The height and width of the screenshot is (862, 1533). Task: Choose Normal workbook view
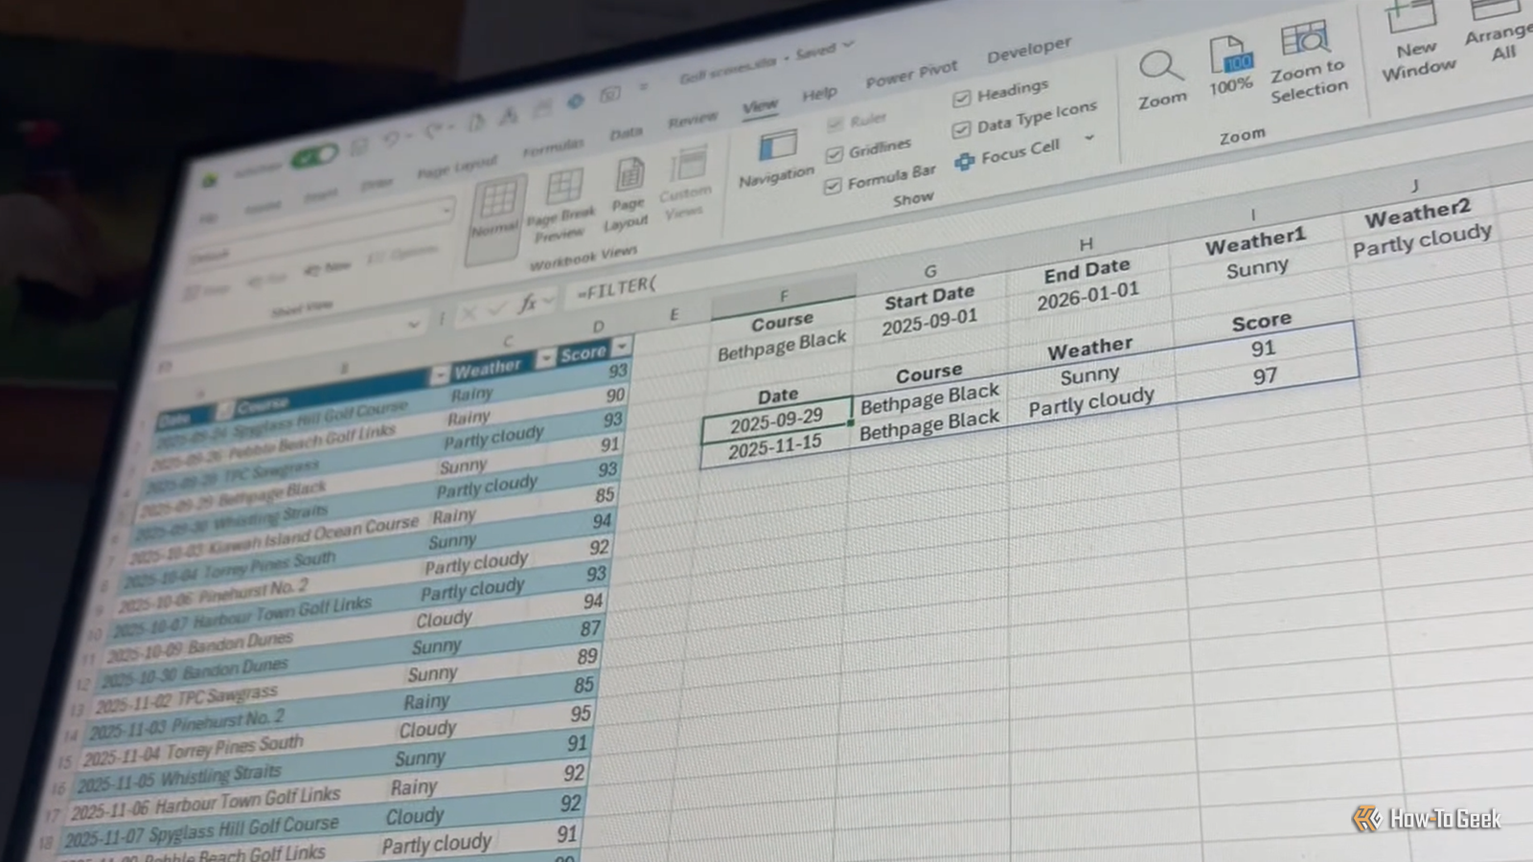(496, 216)
